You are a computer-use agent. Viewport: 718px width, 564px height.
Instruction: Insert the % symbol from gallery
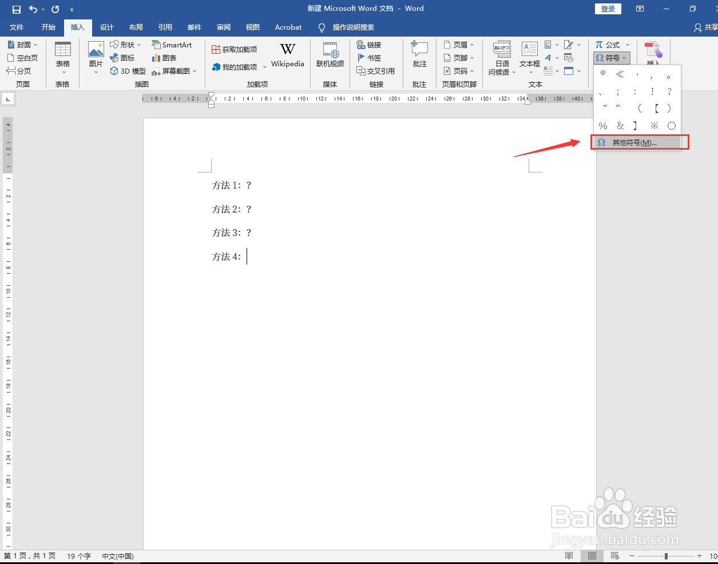(603, 126)
